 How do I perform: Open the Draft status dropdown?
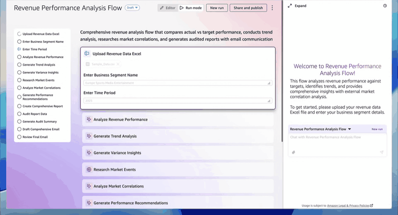[x=132, y=7]
